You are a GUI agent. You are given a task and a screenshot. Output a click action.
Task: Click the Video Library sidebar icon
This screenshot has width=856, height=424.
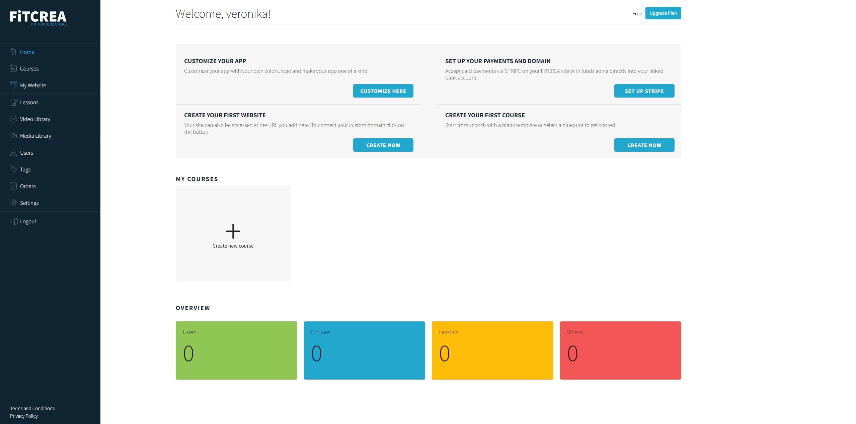click(14, 119)
